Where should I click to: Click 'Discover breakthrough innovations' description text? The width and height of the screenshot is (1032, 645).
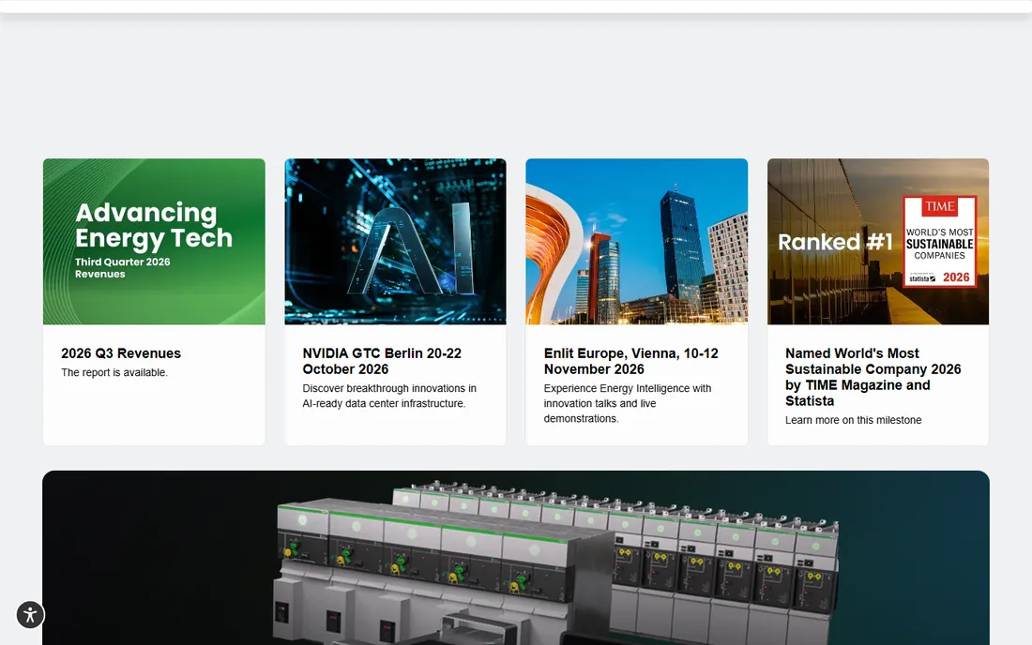pyautogui.click(x=389, y=396)
